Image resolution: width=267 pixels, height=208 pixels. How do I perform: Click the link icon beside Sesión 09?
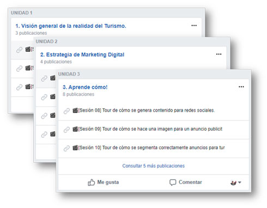(66, 130)
